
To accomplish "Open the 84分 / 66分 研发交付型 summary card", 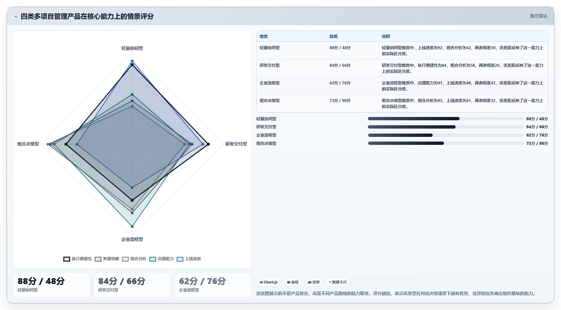I will pyautogui.click(x=132, y=284).
